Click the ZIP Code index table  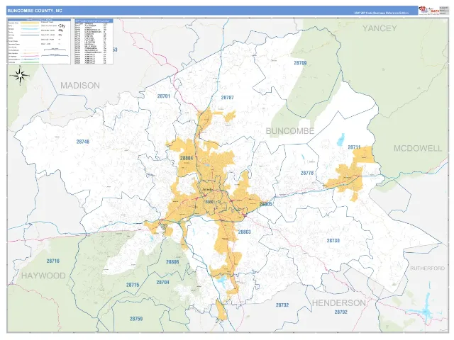tap(94, 41)
